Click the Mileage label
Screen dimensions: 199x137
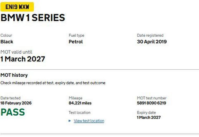pos(75,98)
